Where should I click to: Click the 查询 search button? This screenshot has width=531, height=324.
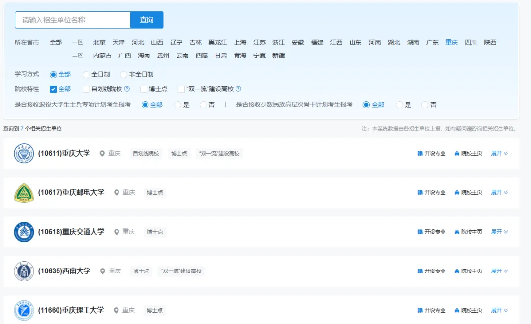(147, 20)
